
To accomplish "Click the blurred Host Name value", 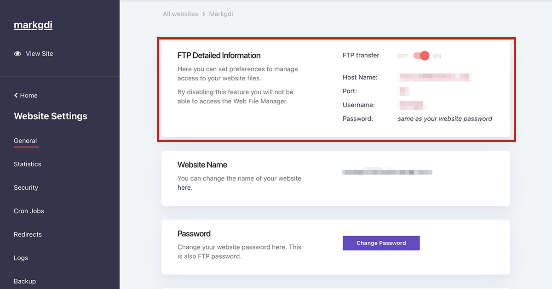I will tap(434, 77).
